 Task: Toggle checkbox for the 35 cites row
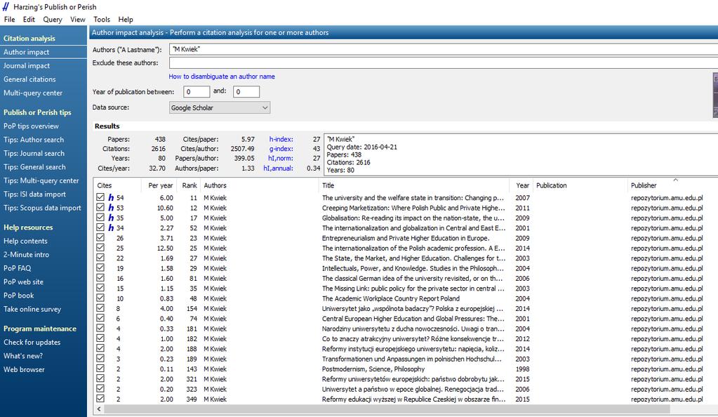(x=100, y=217)
